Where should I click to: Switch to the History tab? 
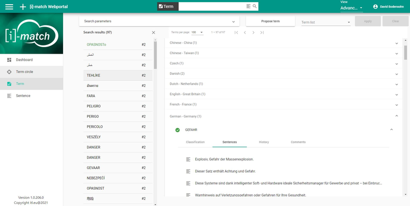(x=263, y=142)
